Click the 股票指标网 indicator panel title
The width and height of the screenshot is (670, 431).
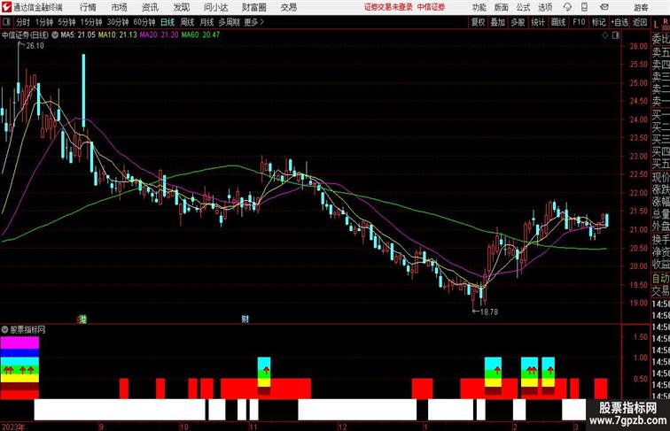click(x=27, y=329)
